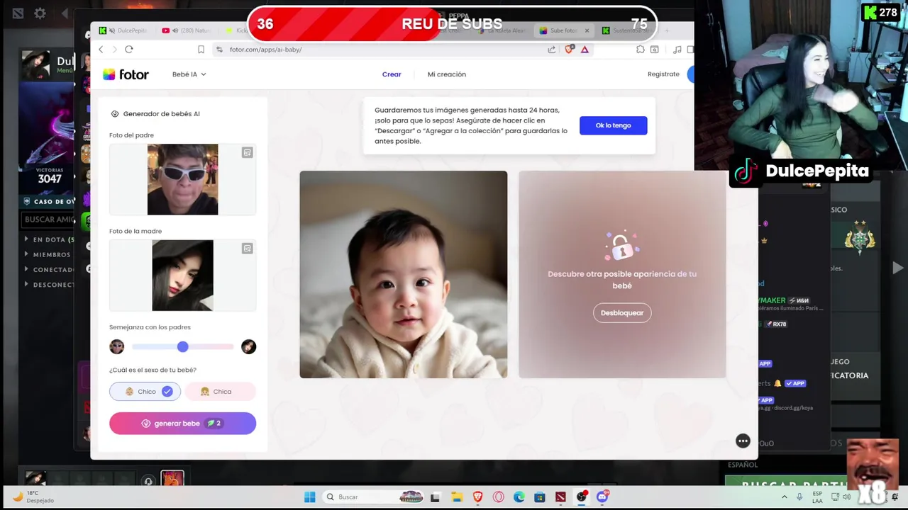Open Discord from the taskbar
The height and width of the screenshot is (510, 908).
point(602,497)
